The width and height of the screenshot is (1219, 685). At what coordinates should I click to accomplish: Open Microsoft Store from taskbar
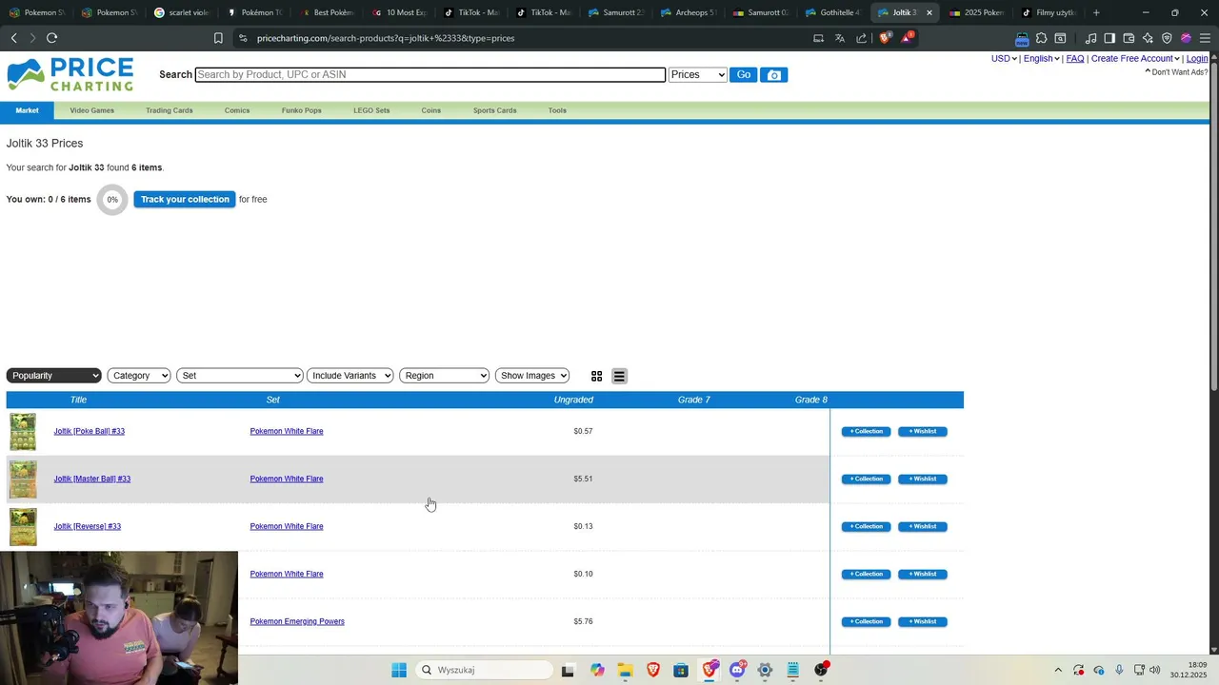click(x=681, y=670)
